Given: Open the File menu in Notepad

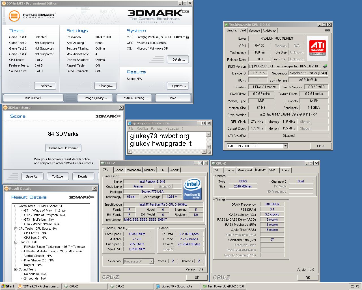Looking at the screenshot, I should click(131, 129).
